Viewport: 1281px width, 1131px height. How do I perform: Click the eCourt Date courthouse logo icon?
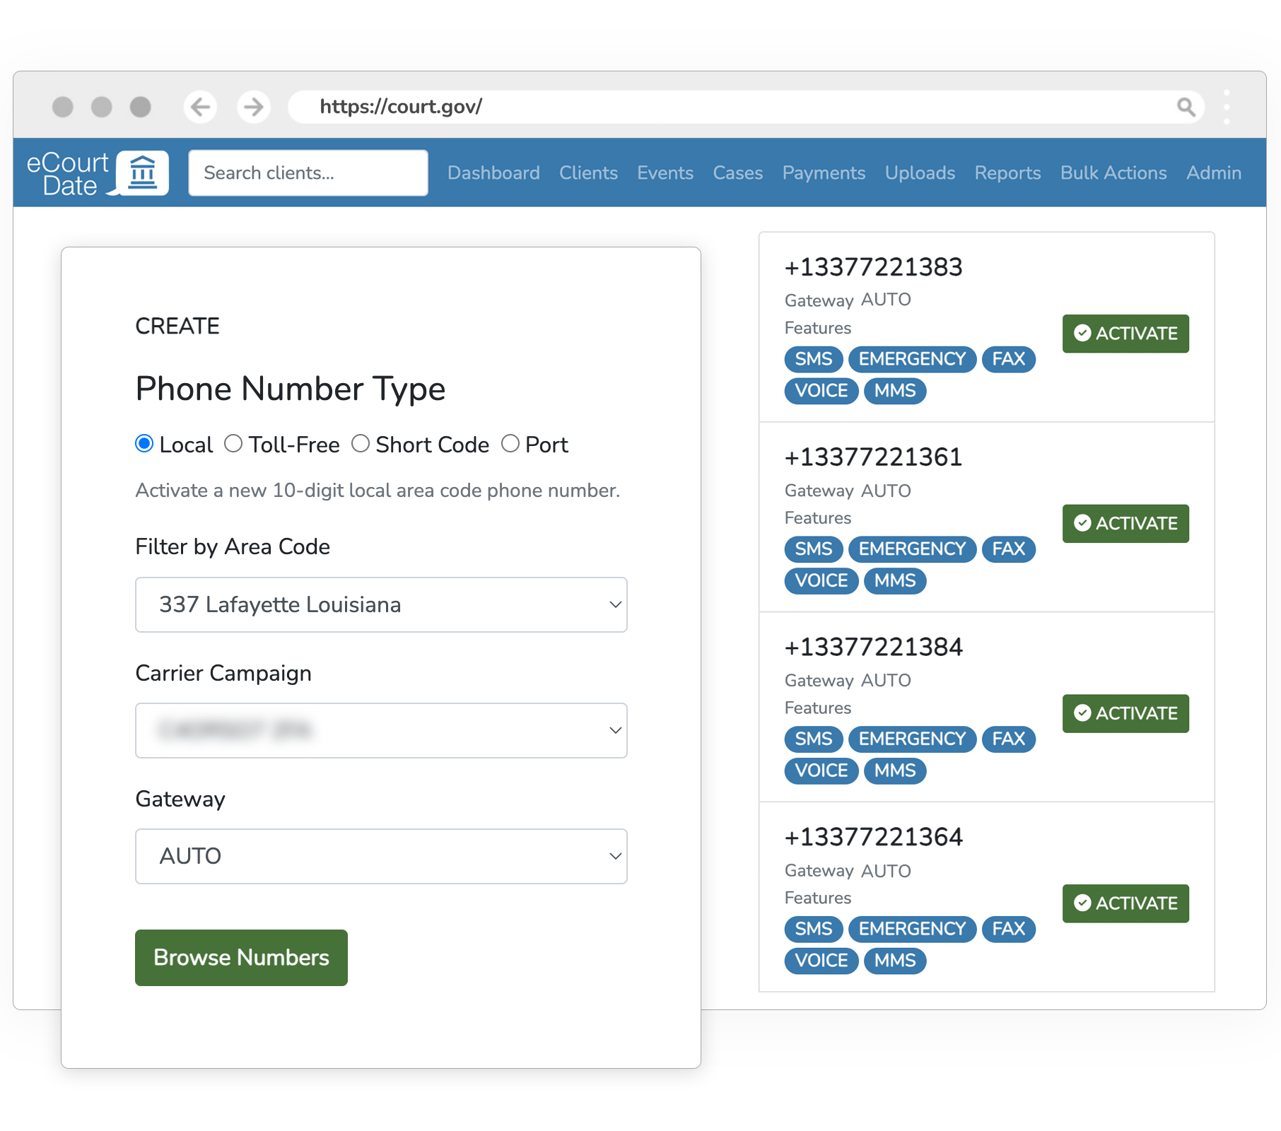point(143,172)
